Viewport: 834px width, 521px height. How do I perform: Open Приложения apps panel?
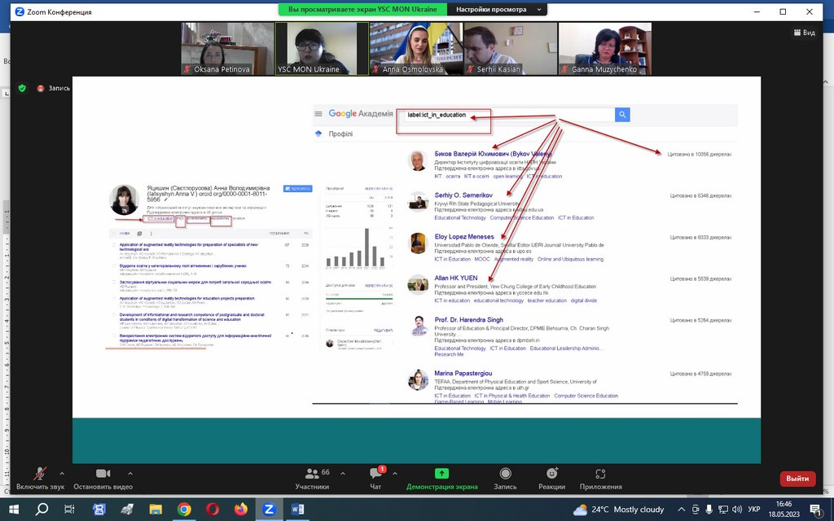click(600, 477)
